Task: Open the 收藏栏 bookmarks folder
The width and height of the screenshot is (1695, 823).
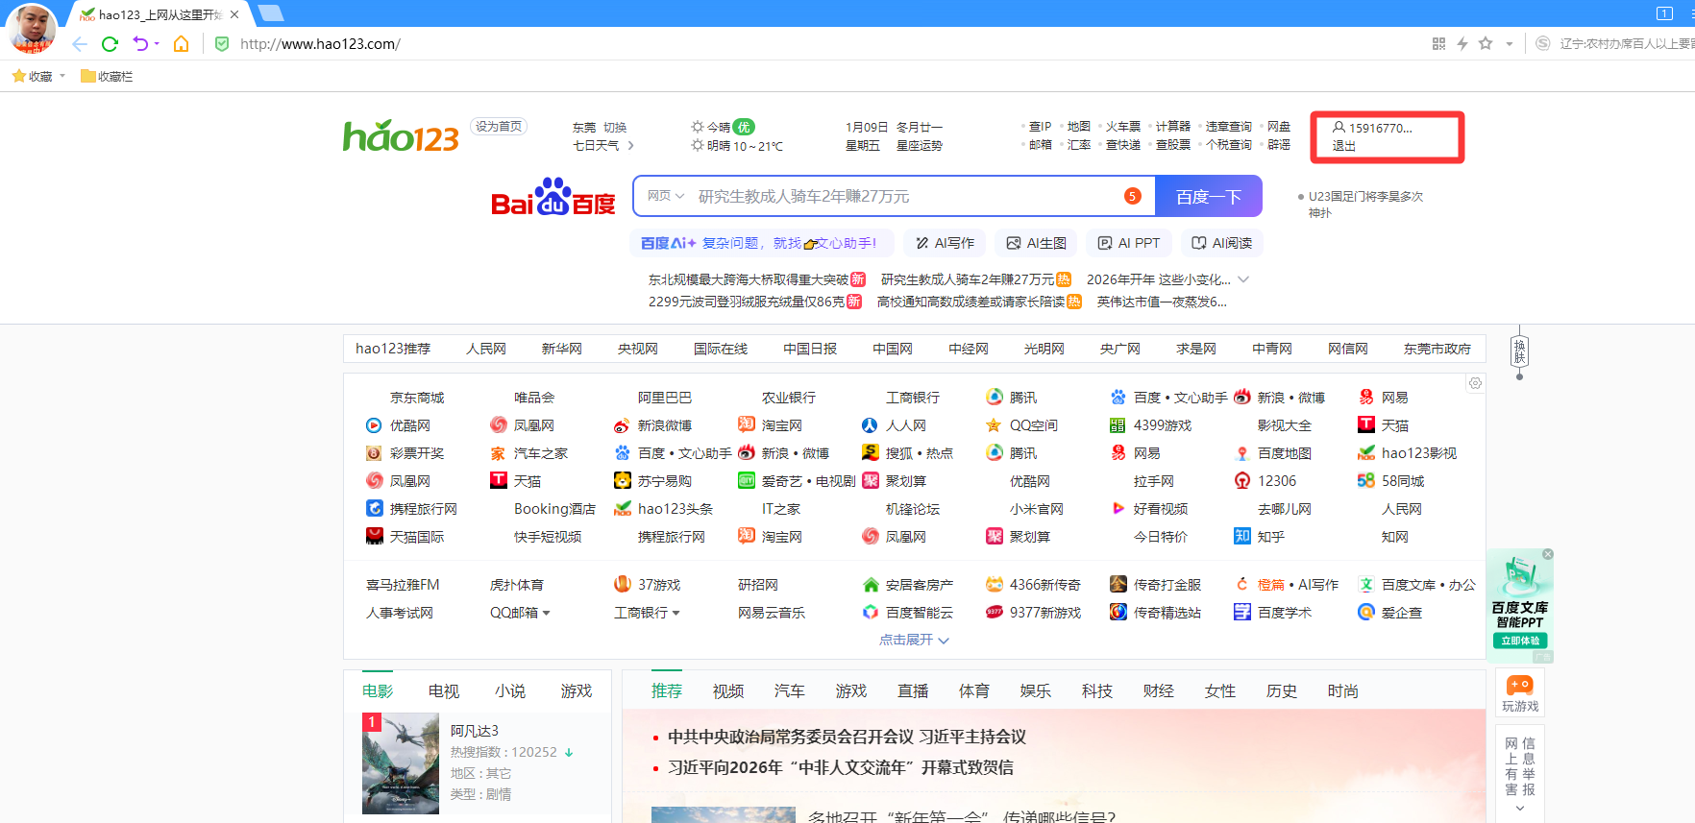Action: pos(107,76)
